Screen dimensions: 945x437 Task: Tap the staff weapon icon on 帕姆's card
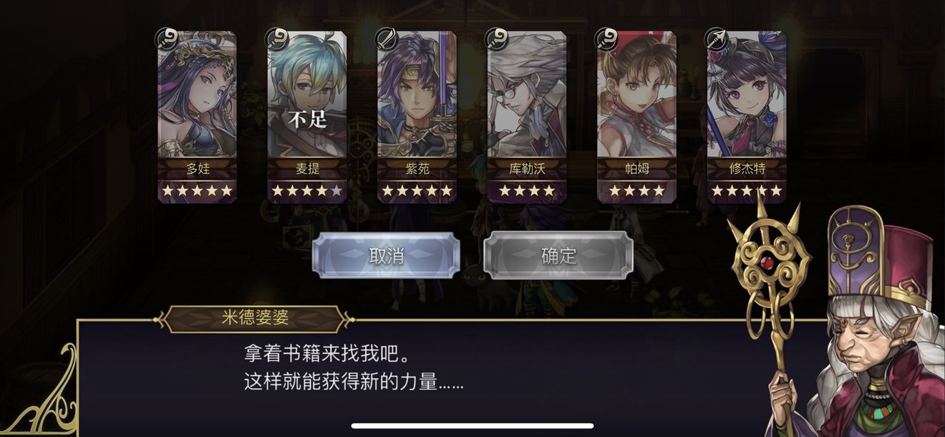coord(606,39)
